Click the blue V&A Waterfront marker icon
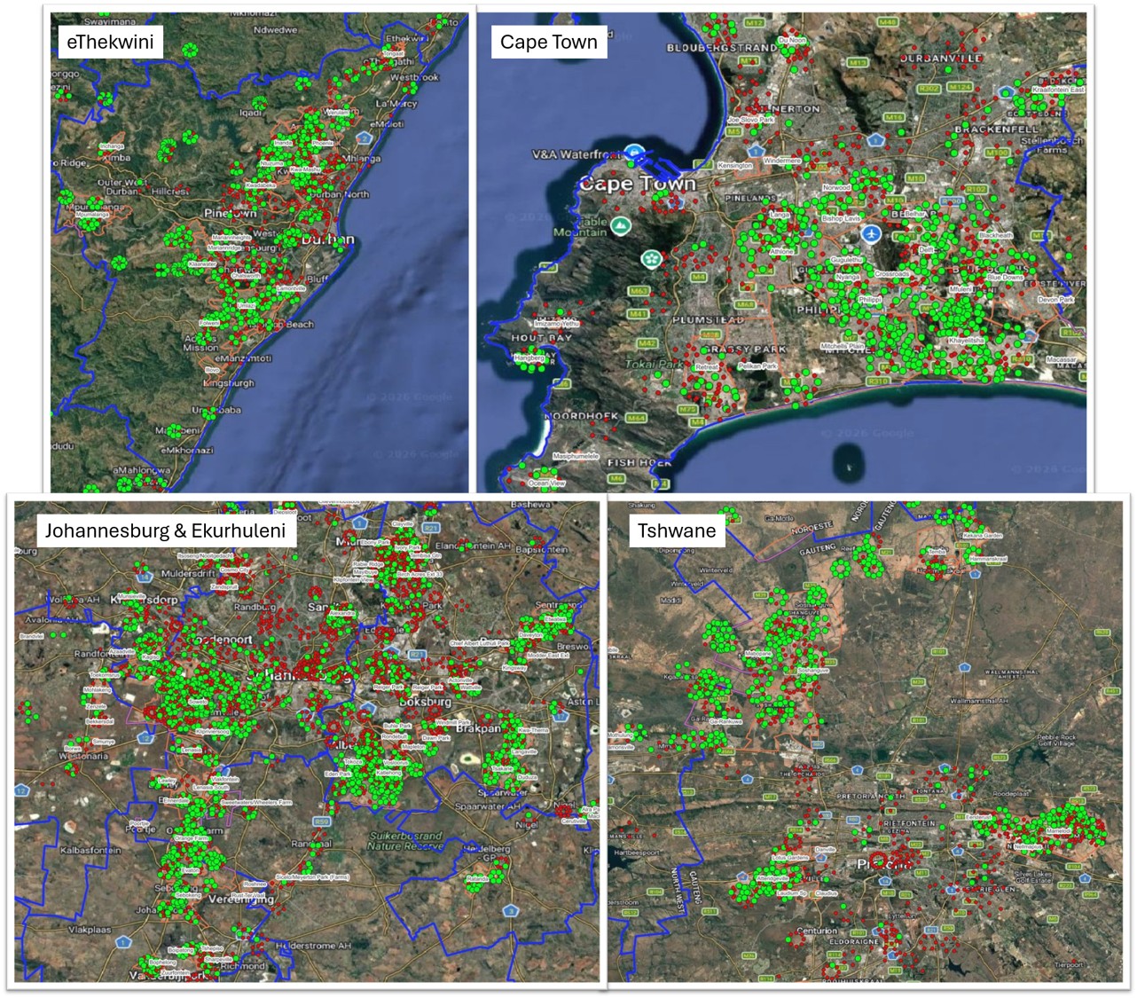1137x998 pixels. point(634,152)
